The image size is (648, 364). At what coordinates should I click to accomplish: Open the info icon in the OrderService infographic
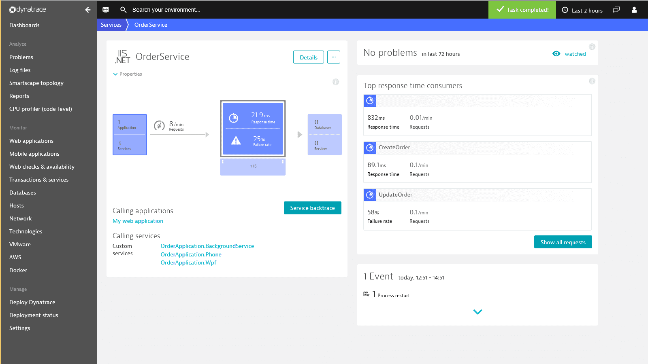coord(336,82)
